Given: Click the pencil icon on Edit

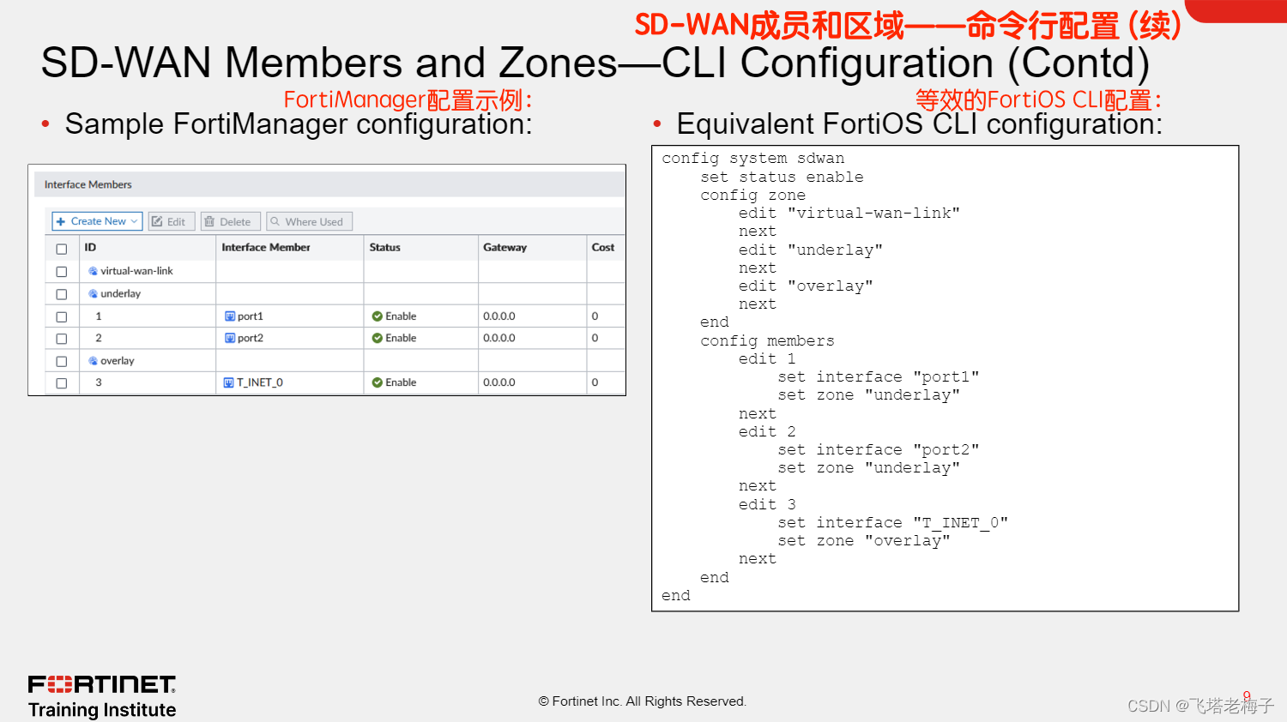Looking at the screenshot, I should [157, 221].
